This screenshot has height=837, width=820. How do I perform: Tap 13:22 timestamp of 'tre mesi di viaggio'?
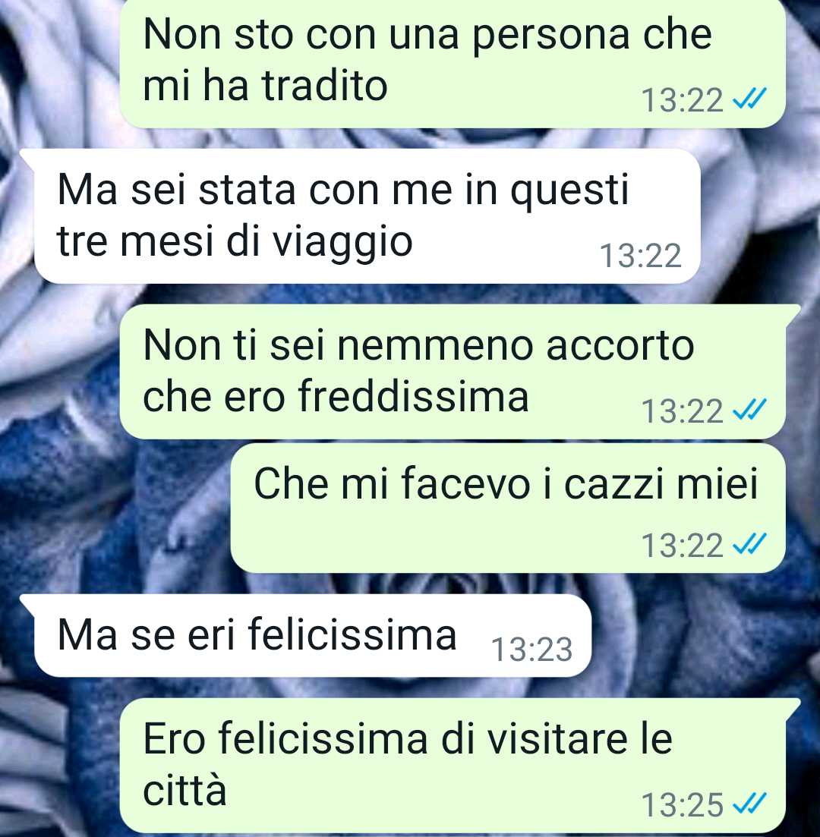coord(641,255)
